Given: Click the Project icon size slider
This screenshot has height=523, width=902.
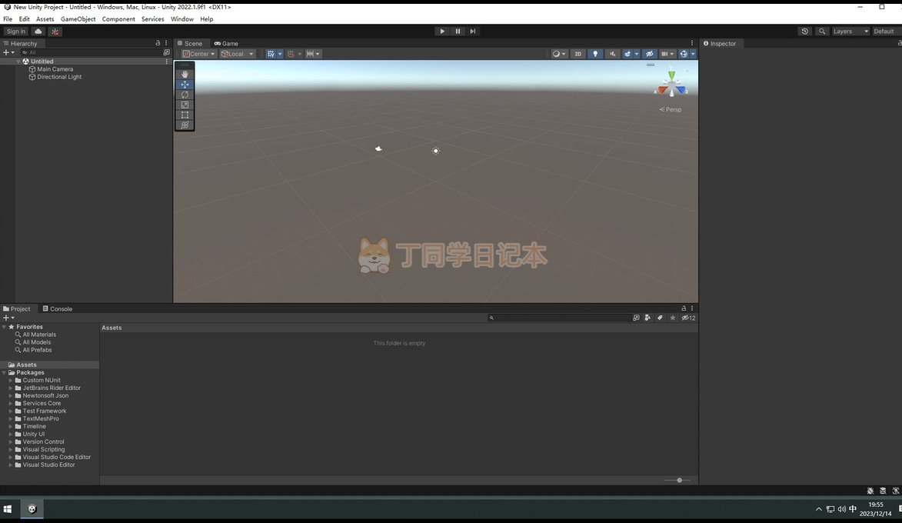Looking at the screenshot, I should click(x=678, y=480).
